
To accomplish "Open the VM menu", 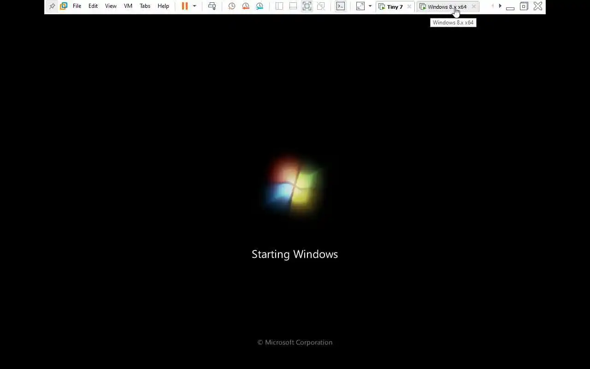I will point(128,6).
